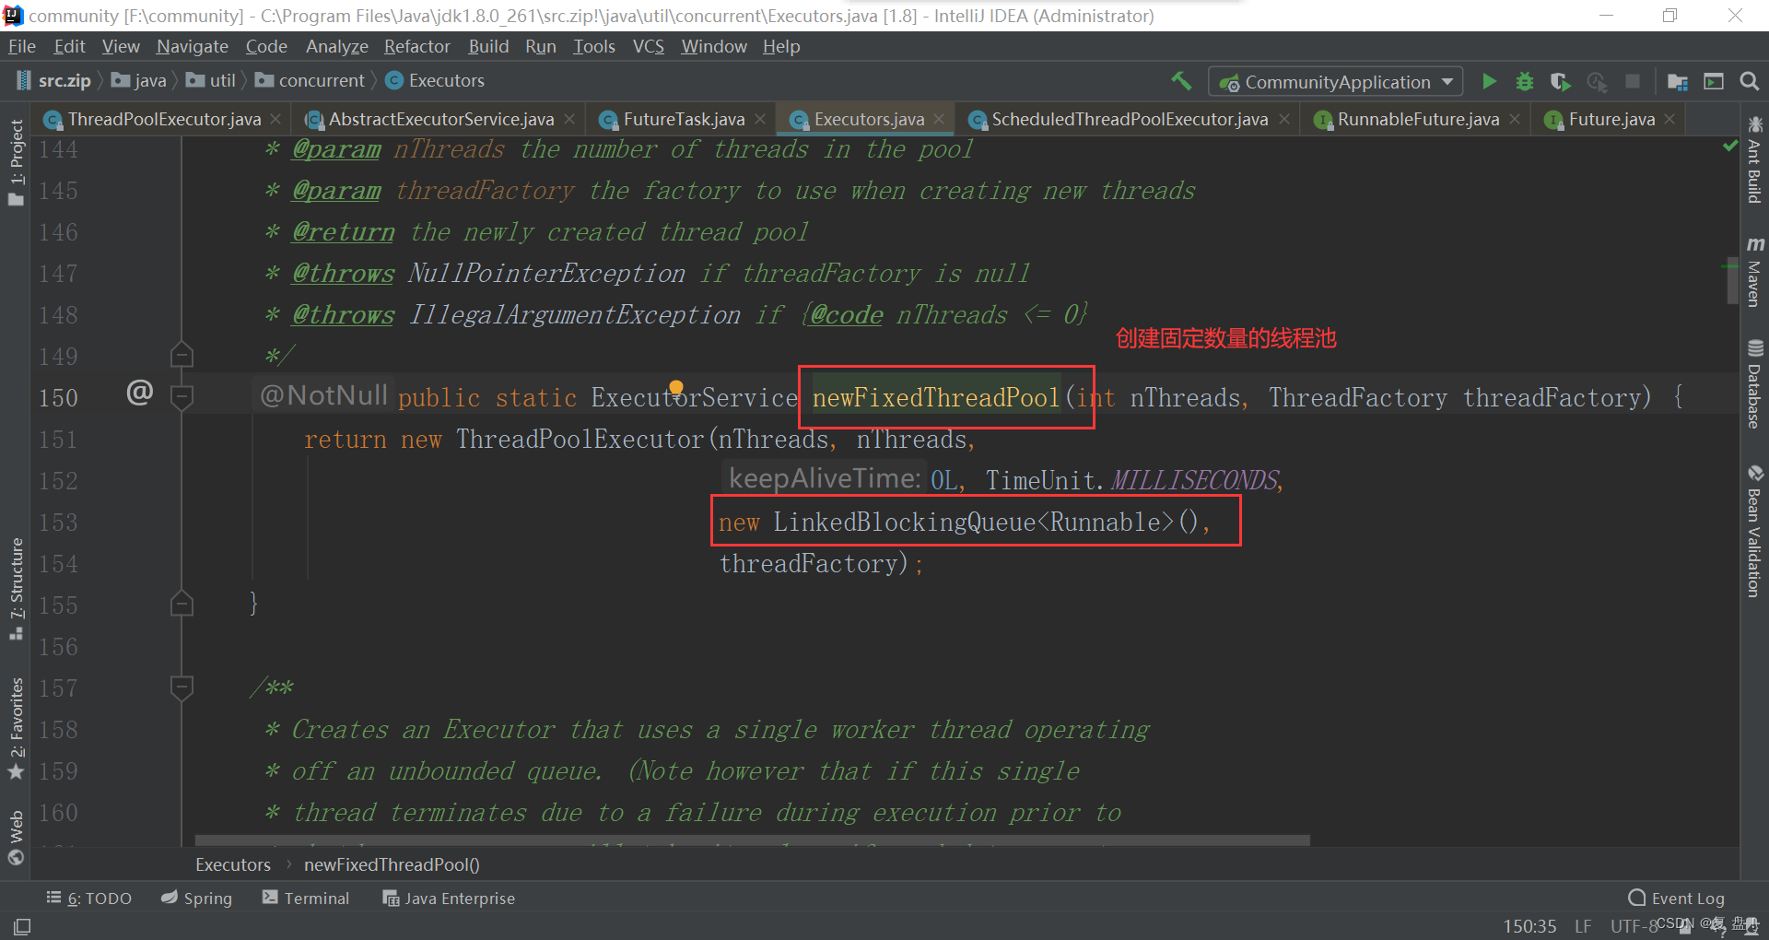1769x940 pixels.
Task: Close the Future.java tab
Action: tap(1669, 119)
